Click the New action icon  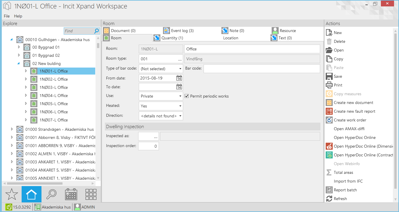click(x=329, y=33)
